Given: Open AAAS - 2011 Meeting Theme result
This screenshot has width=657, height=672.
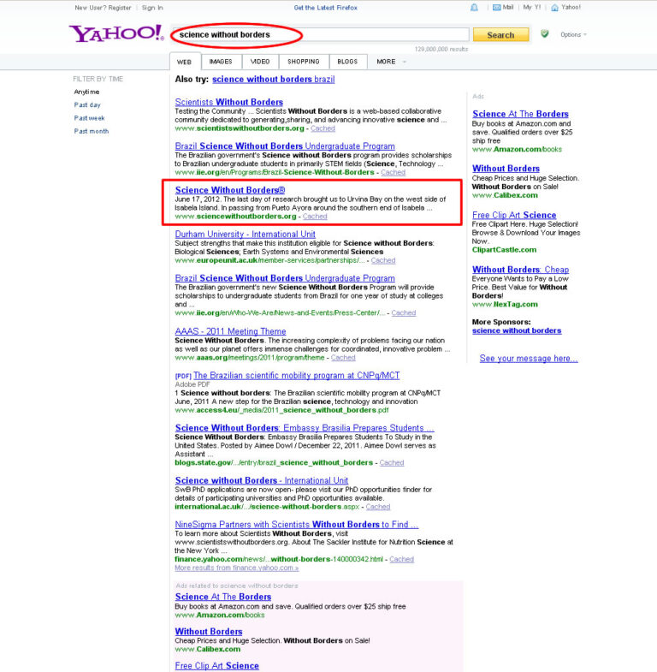Looking at the screenshot, I should tap(230, 331).
